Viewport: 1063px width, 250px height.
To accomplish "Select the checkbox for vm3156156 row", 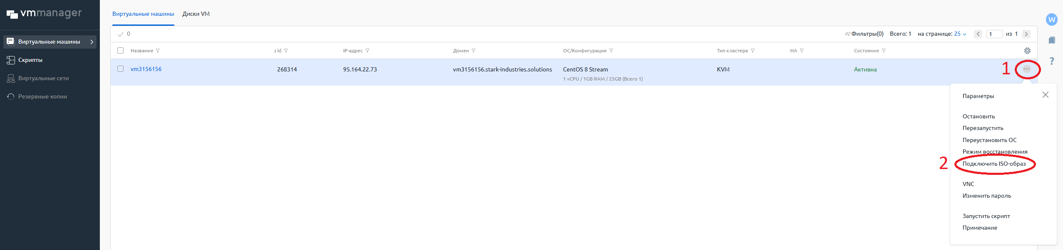I will coord(121,69).
